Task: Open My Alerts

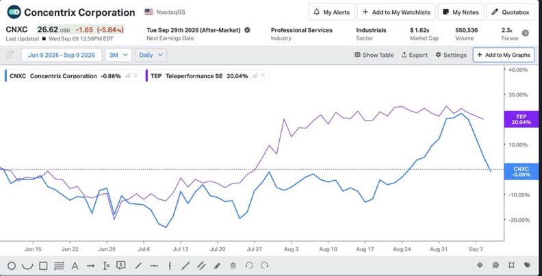Action: 332,12
